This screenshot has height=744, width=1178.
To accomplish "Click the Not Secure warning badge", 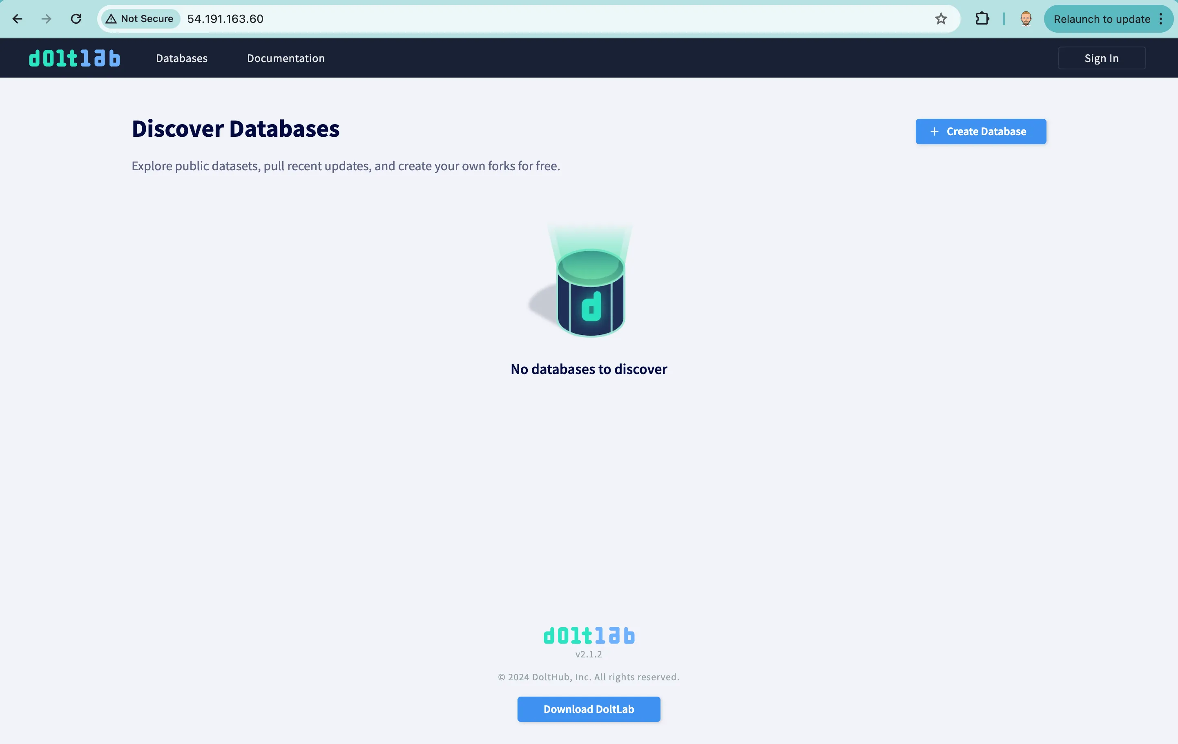I will (140, 19).
